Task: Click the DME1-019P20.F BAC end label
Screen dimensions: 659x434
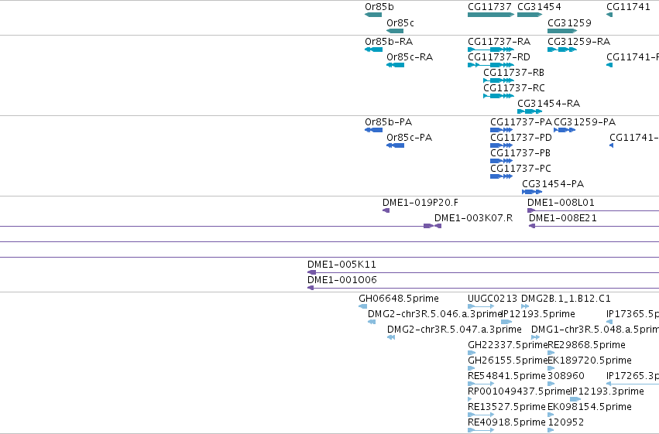Action: click(x=420, y=203)
